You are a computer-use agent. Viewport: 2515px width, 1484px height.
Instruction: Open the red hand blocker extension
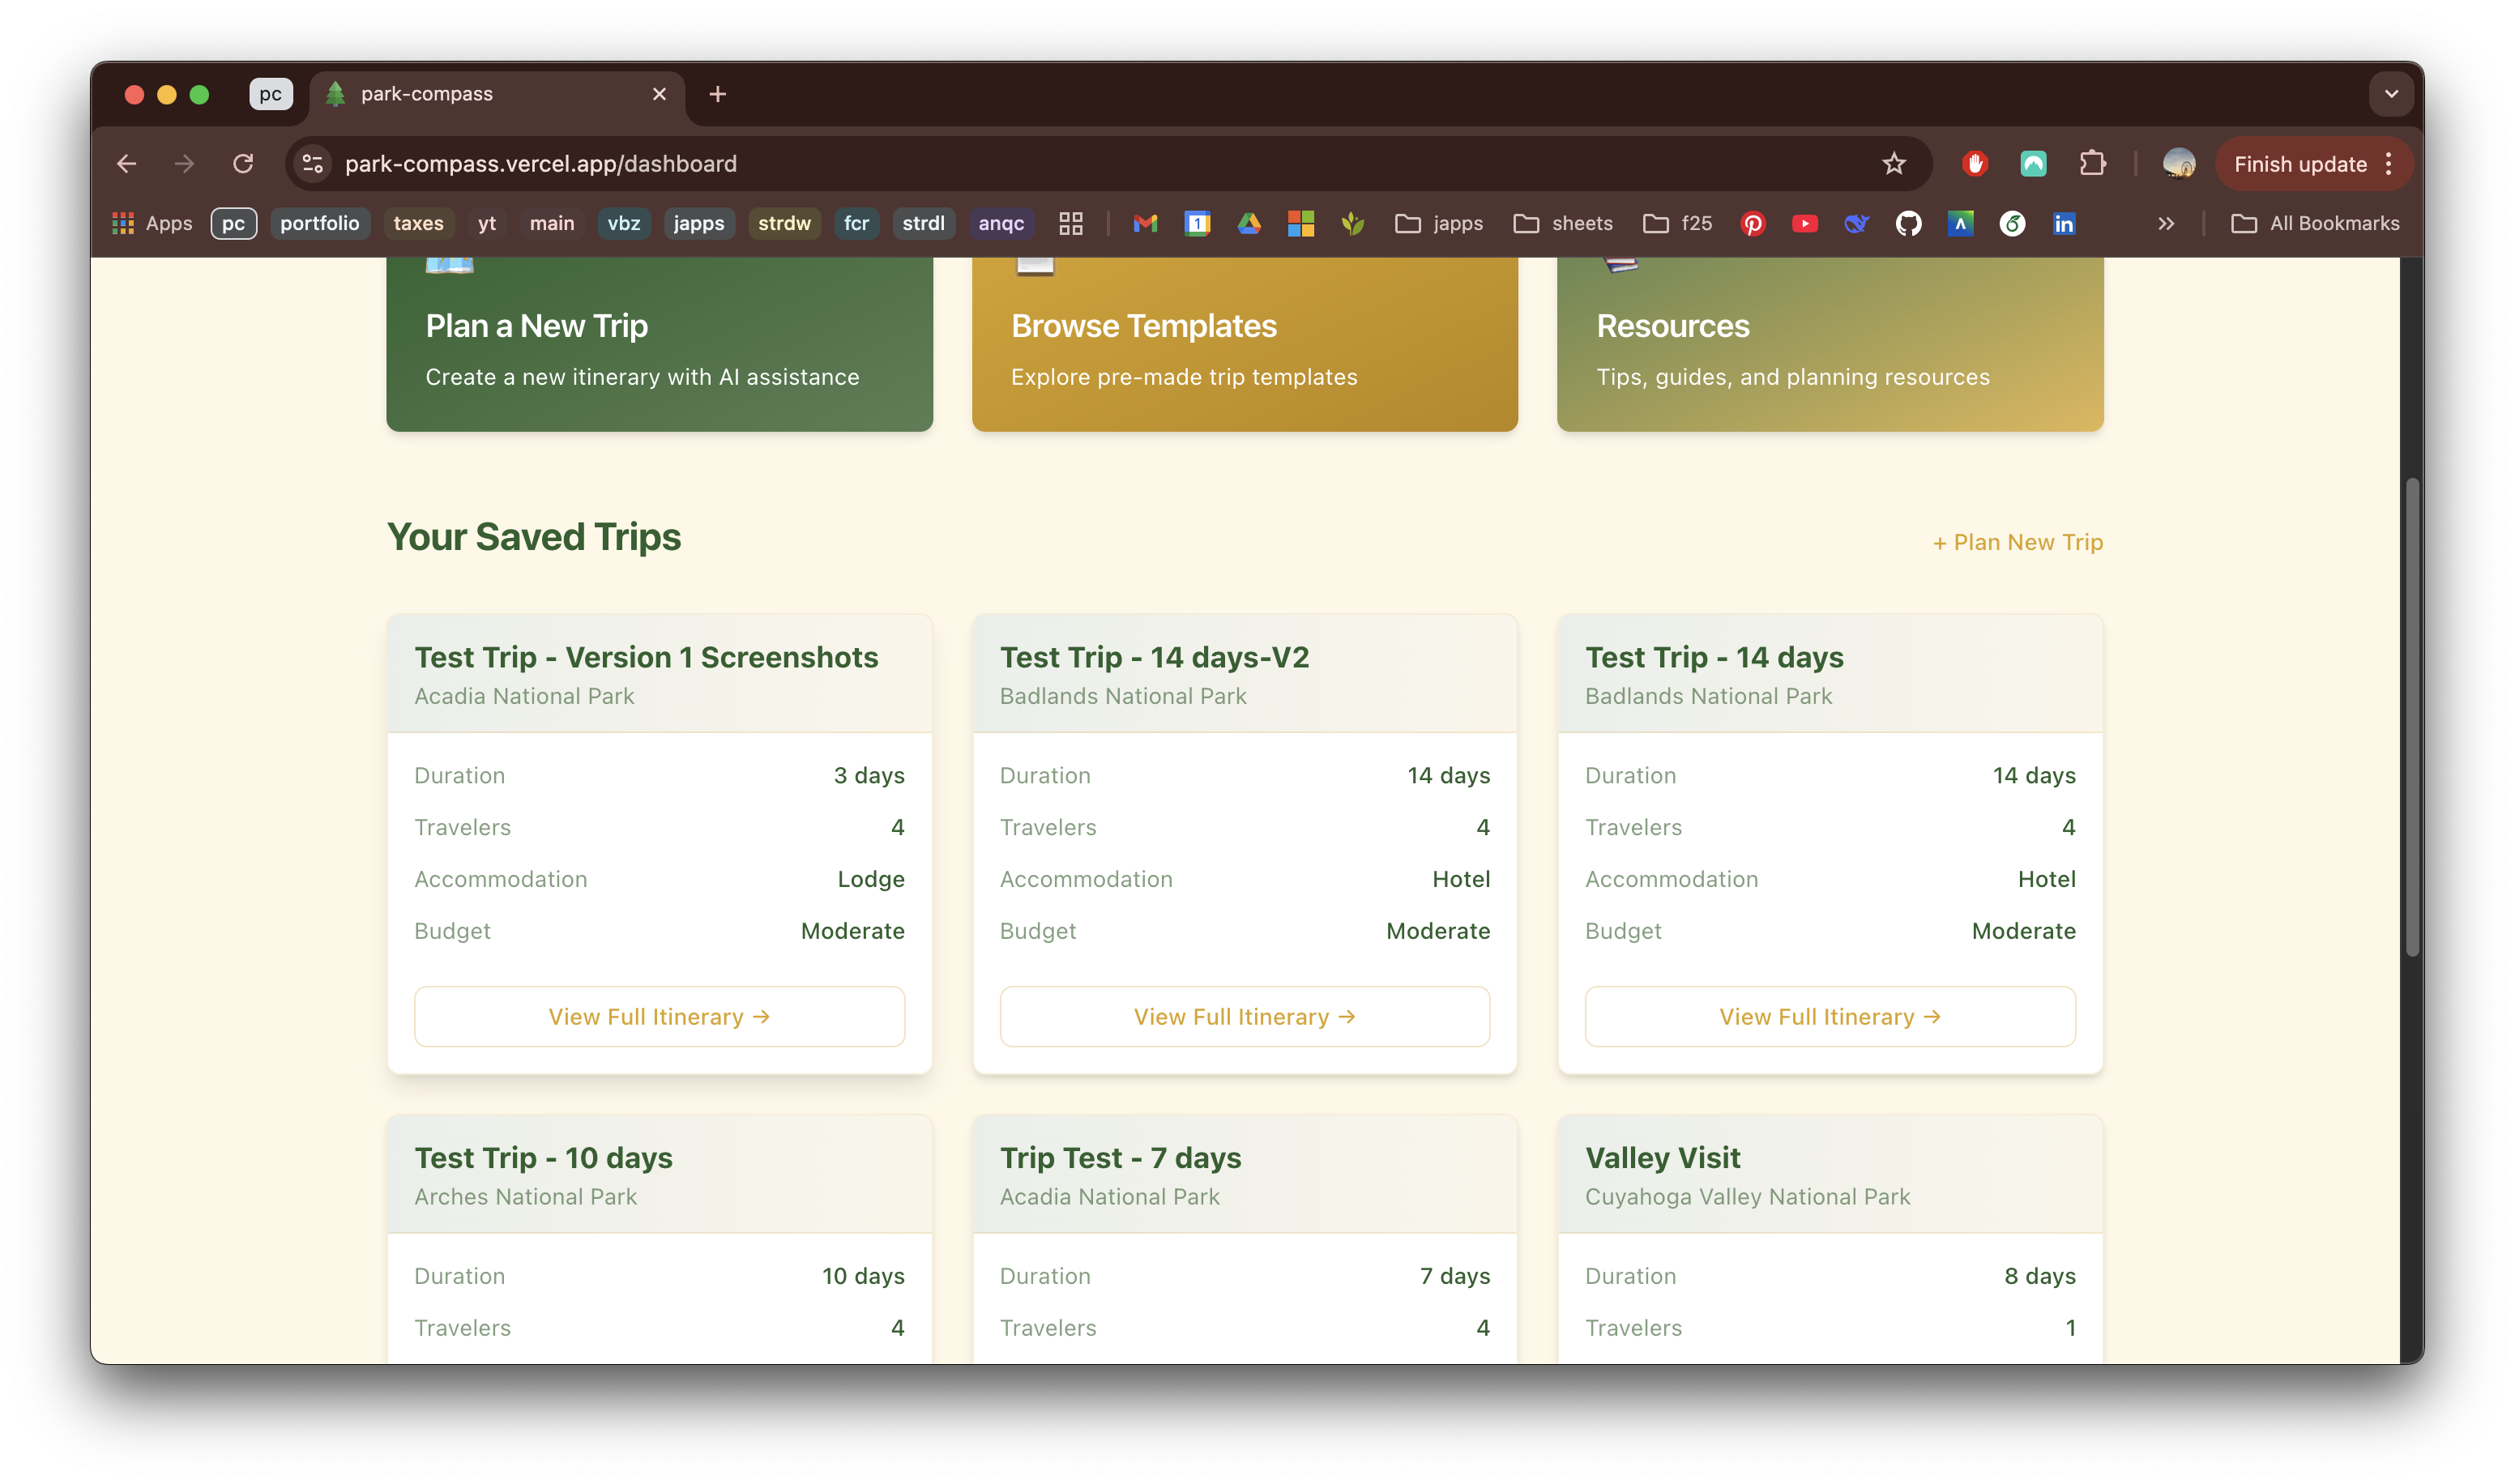1975,164
